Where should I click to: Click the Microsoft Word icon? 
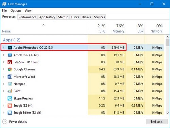point(10,77)
